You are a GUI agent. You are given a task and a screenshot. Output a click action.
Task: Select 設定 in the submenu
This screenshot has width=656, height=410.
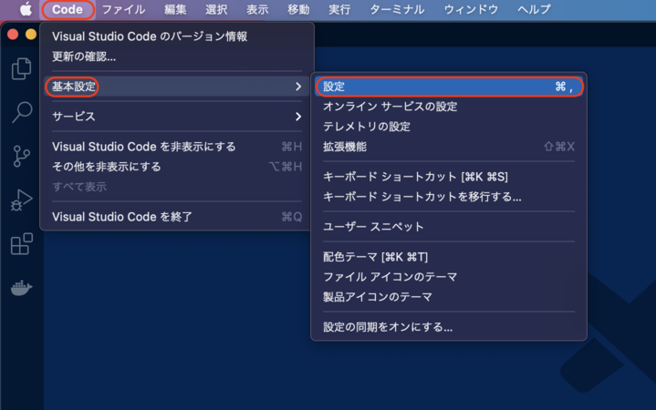coord(449,87)
